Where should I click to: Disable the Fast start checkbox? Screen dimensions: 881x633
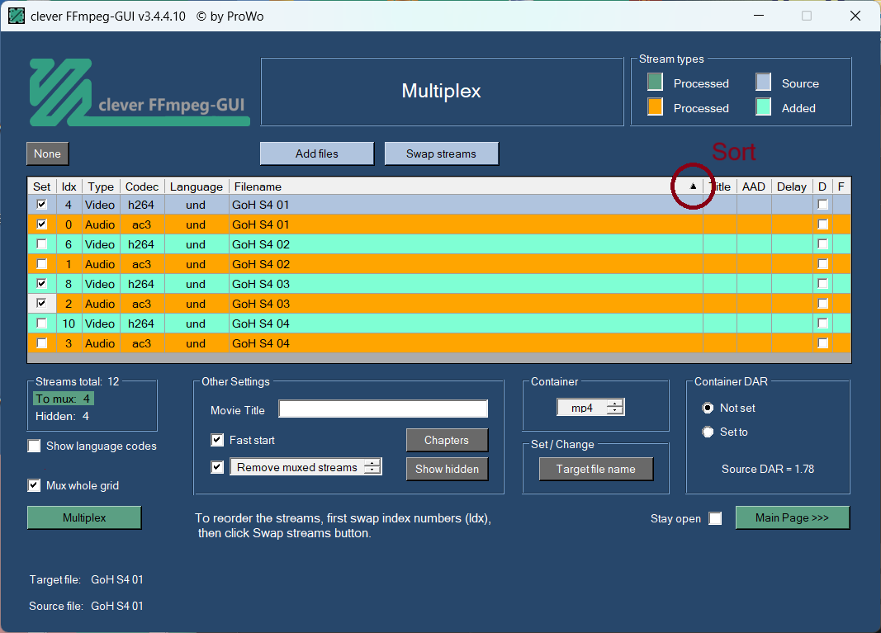pos(217,440)
